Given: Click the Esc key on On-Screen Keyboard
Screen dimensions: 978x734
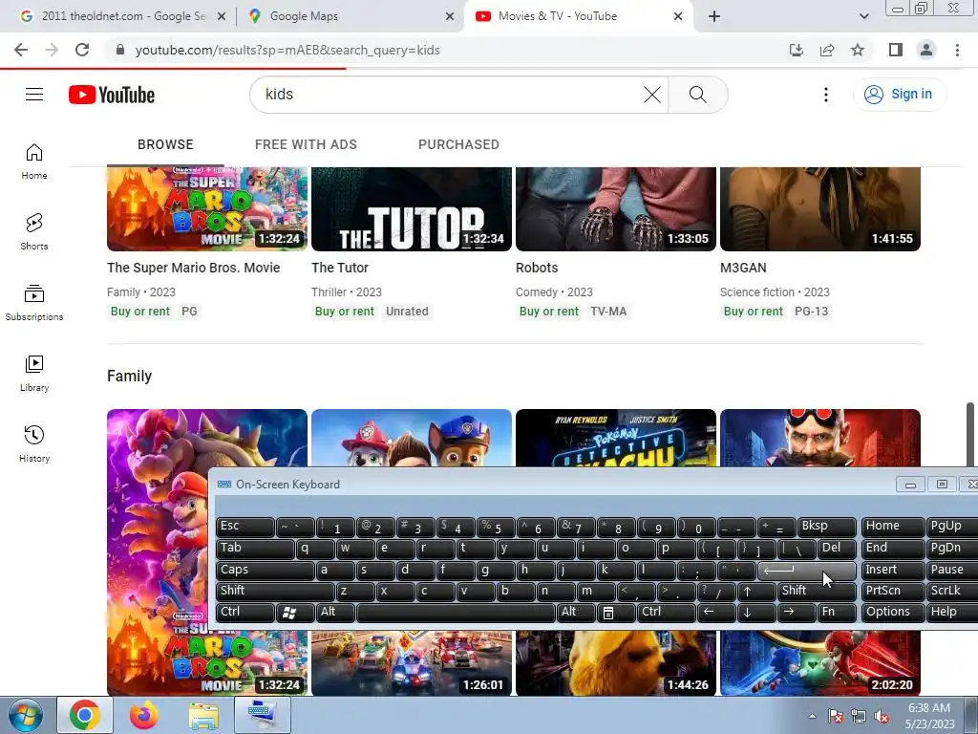Looking at the screenshot, I should point(245,527).
